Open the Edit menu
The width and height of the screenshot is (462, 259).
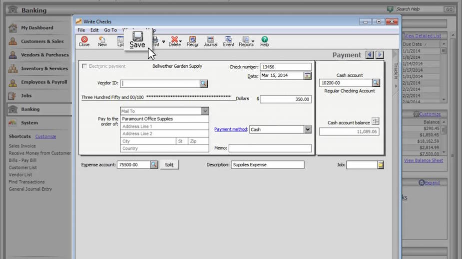tap(94, 30)
